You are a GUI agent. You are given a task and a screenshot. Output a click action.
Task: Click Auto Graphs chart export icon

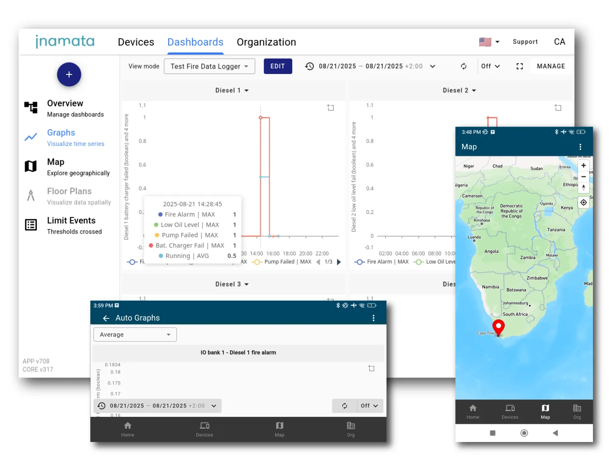click(371, 368)
